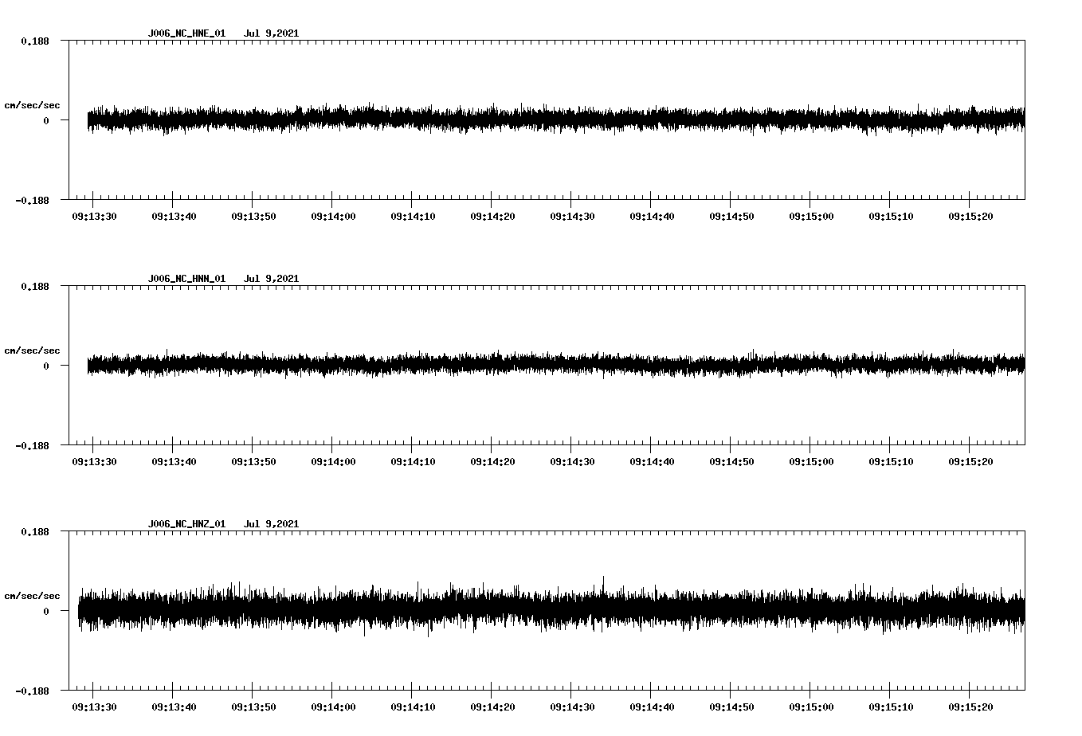Click the 09:13:30 time label on HNE axis
The image size is (1082, 736).
[x=94, y=217]
